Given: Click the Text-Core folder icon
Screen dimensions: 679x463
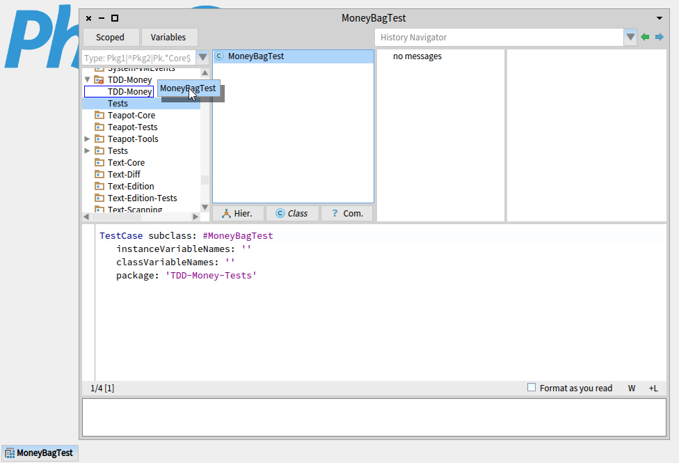Looking at the screenshot, I should click(x=99, y=162).
